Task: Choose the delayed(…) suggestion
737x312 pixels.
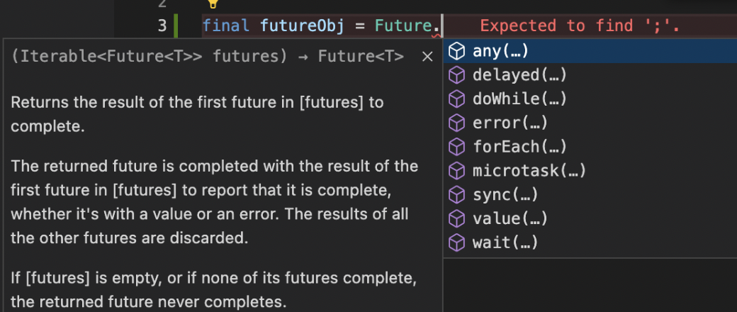Action: coord(590,75)
